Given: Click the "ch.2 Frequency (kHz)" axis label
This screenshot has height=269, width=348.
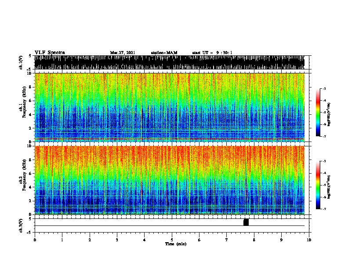Looking at the screenshot, I should [22, 175].
